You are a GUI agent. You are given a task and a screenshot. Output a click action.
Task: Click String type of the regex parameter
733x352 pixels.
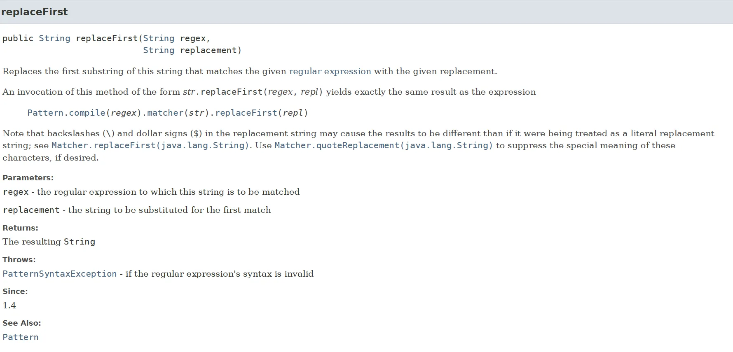(159, 38)
